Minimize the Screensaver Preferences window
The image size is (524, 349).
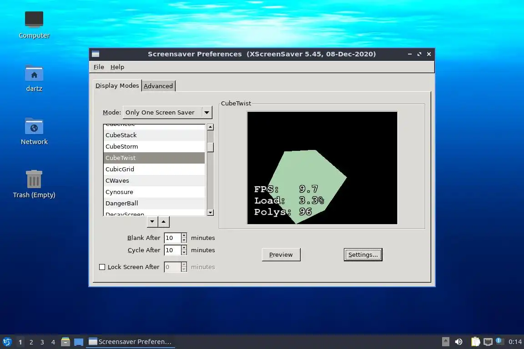coord(410,54)
